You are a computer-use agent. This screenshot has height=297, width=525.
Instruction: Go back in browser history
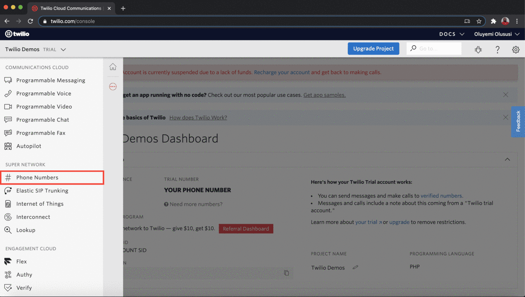tap(7, 21)
